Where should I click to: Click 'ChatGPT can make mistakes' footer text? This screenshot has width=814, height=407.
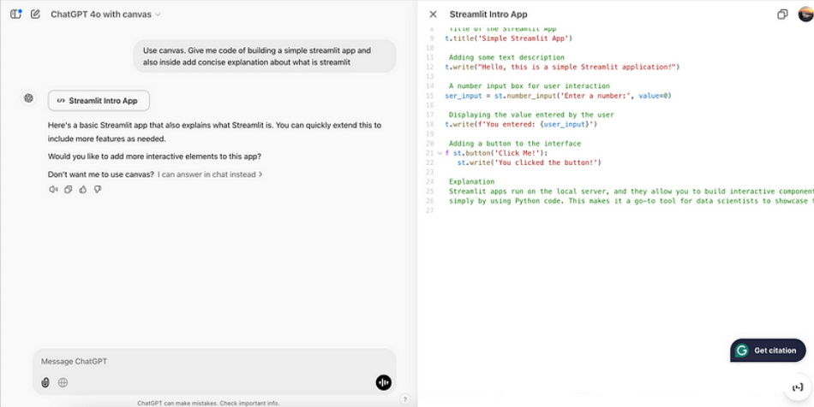208,403
